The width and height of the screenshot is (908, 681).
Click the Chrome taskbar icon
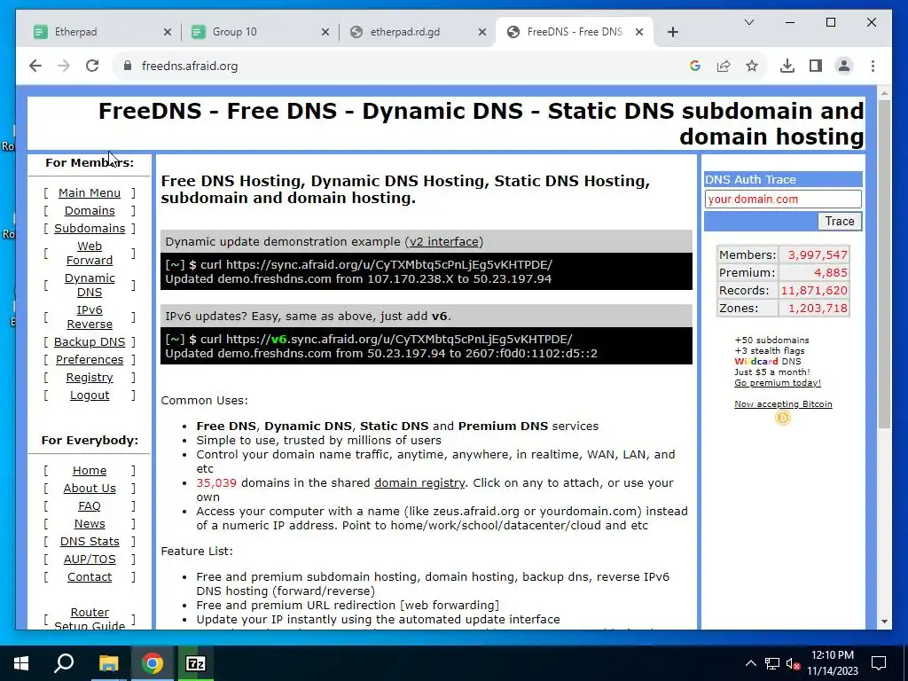tap(153, 663)
